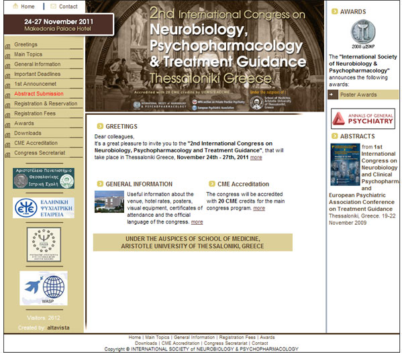
Task: Click Congress Secretariat in footer links
Action: [225, 343]
